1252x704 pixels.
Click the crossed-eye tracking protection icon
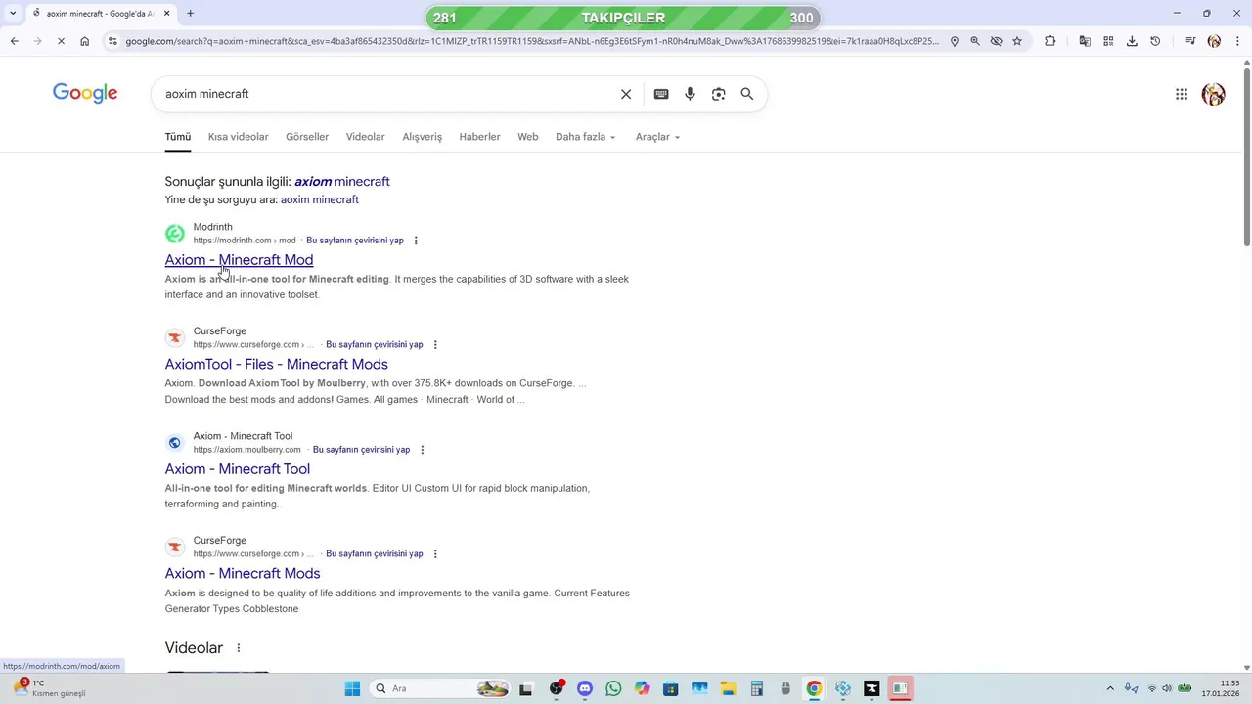(x=996, y=41)
